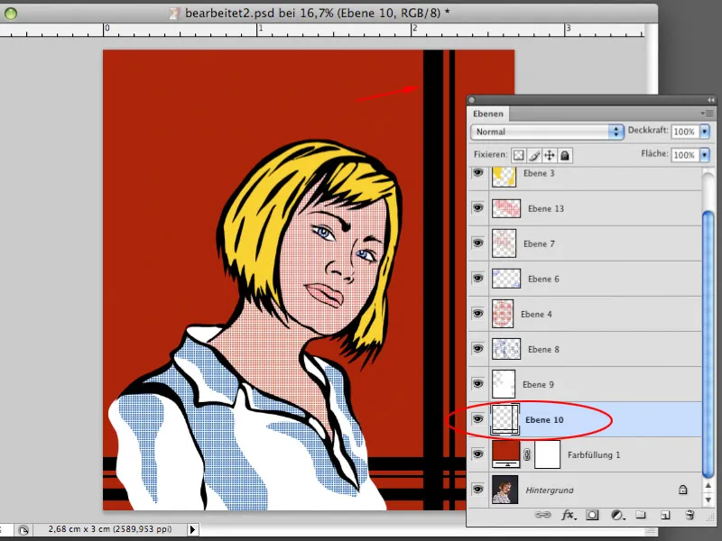The width and height of the screenshot is (722, 541).
Task: Select Ebene 4 thumbnail
Action: 503,314
